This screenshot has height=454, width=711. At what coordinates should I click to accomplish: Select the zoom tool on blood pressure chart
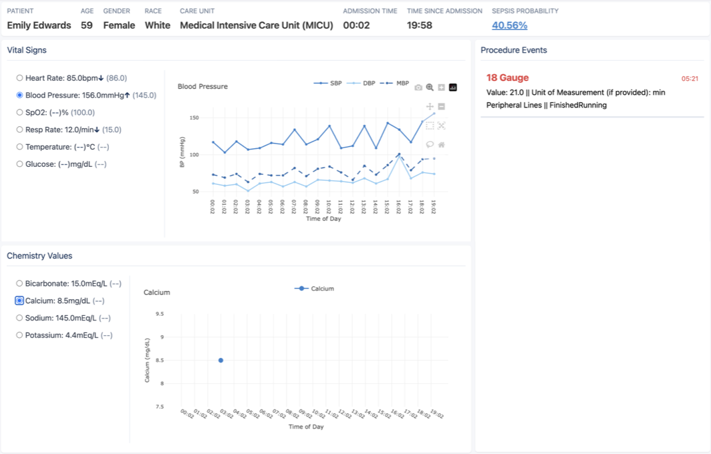430,87
